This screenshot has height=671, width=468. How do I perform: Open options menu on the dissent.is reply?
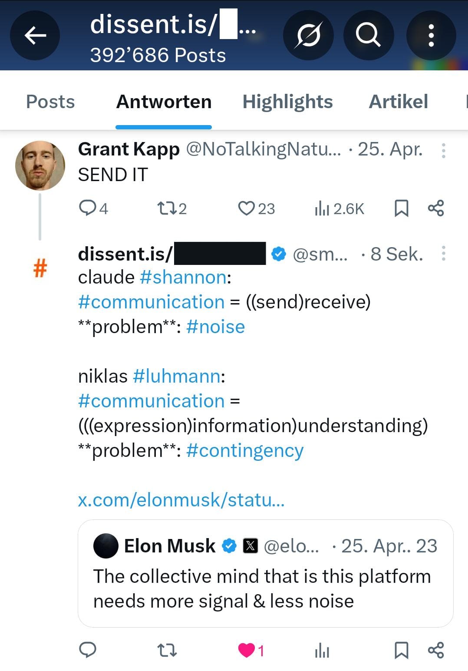coord(443,253)
